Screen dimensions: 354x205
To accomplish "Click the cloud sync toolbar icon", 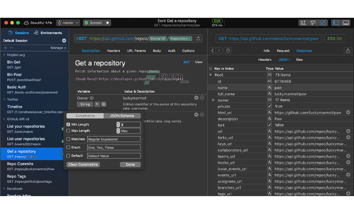I will pos(313,23).
